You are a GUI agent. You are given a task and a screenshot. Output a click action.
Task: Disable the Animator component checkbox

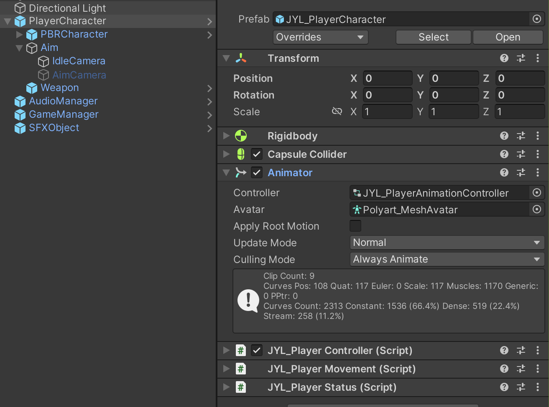tap(257, 172)
